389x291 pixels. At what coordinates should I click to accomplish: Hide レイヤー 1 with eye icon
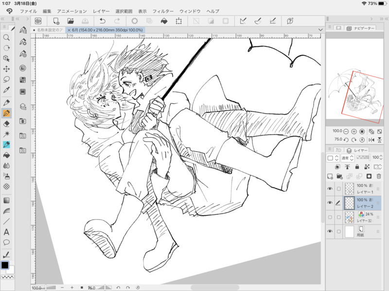(330, 189)
